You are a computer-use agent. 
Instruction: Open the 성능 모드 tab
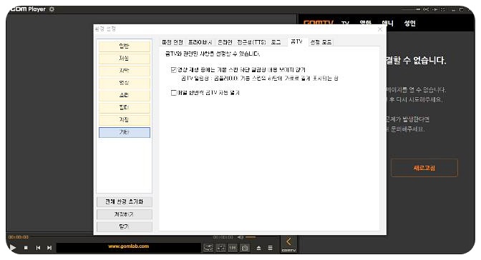click(321, 42)
